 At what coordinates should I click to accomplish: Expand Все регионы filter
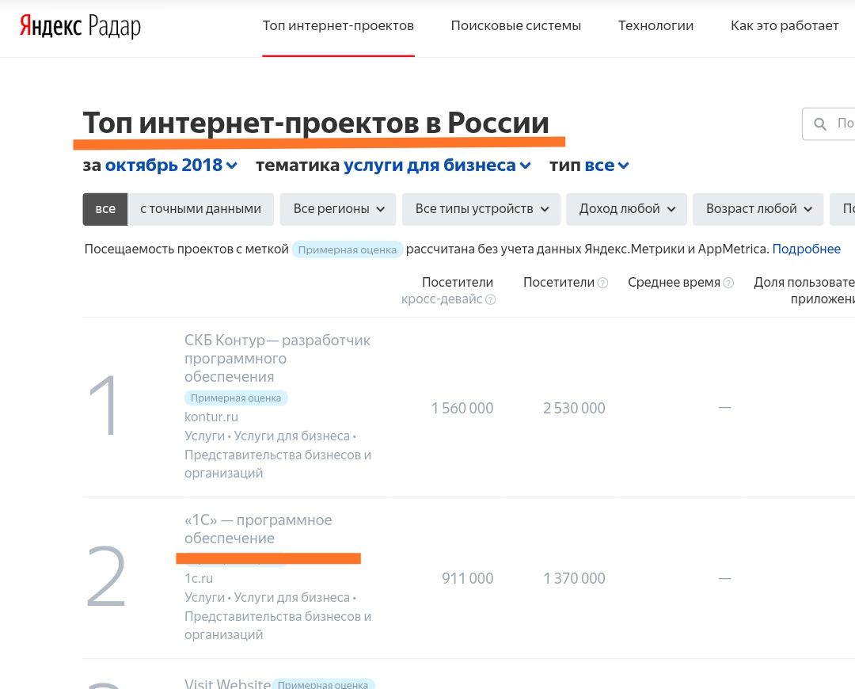(338, 209)
